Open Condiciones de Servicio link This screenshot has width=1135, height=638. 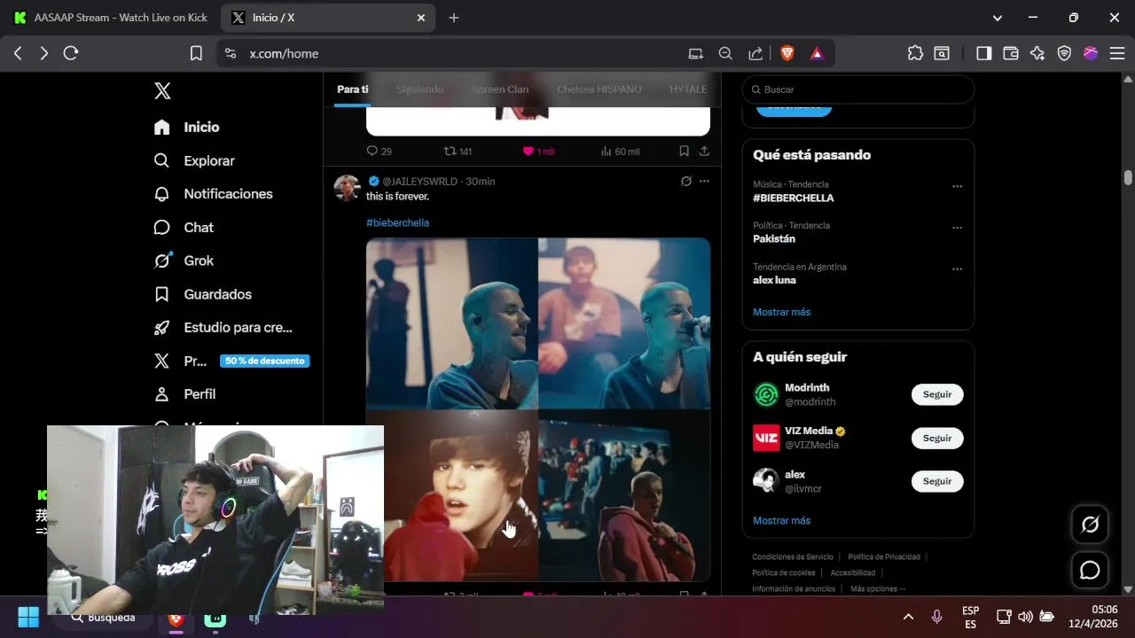pos(793,556)
